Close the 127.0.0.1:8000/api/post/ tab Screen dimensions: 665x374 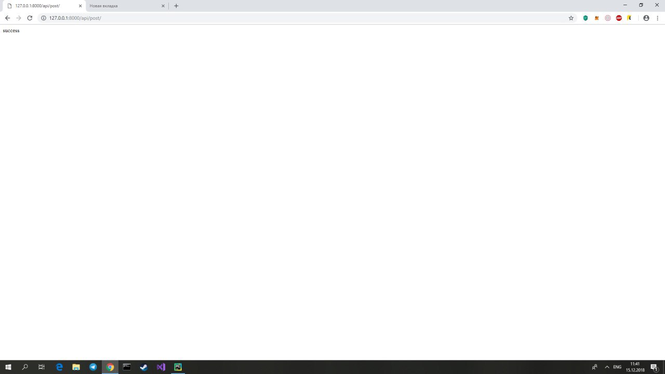(80, 6)
